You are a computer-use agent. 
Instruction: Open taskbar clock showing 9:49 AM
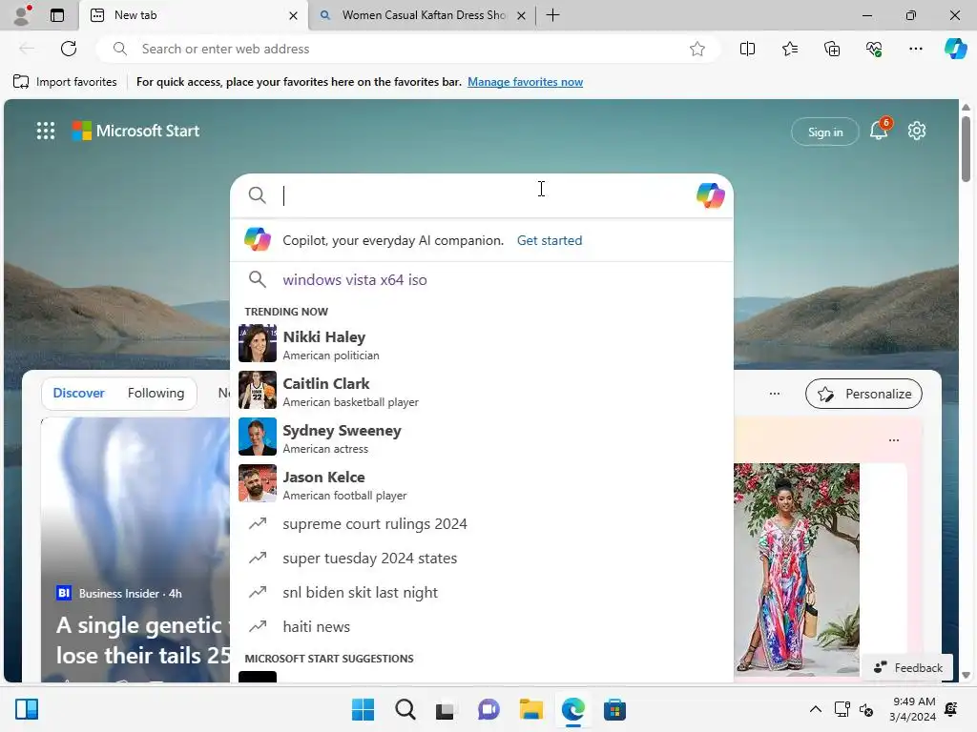point(913,709)
